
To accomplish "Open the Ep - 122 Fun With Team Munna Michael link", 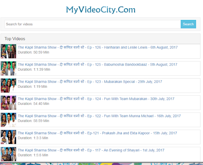I will pyautogui.click(x=99, y=116).
